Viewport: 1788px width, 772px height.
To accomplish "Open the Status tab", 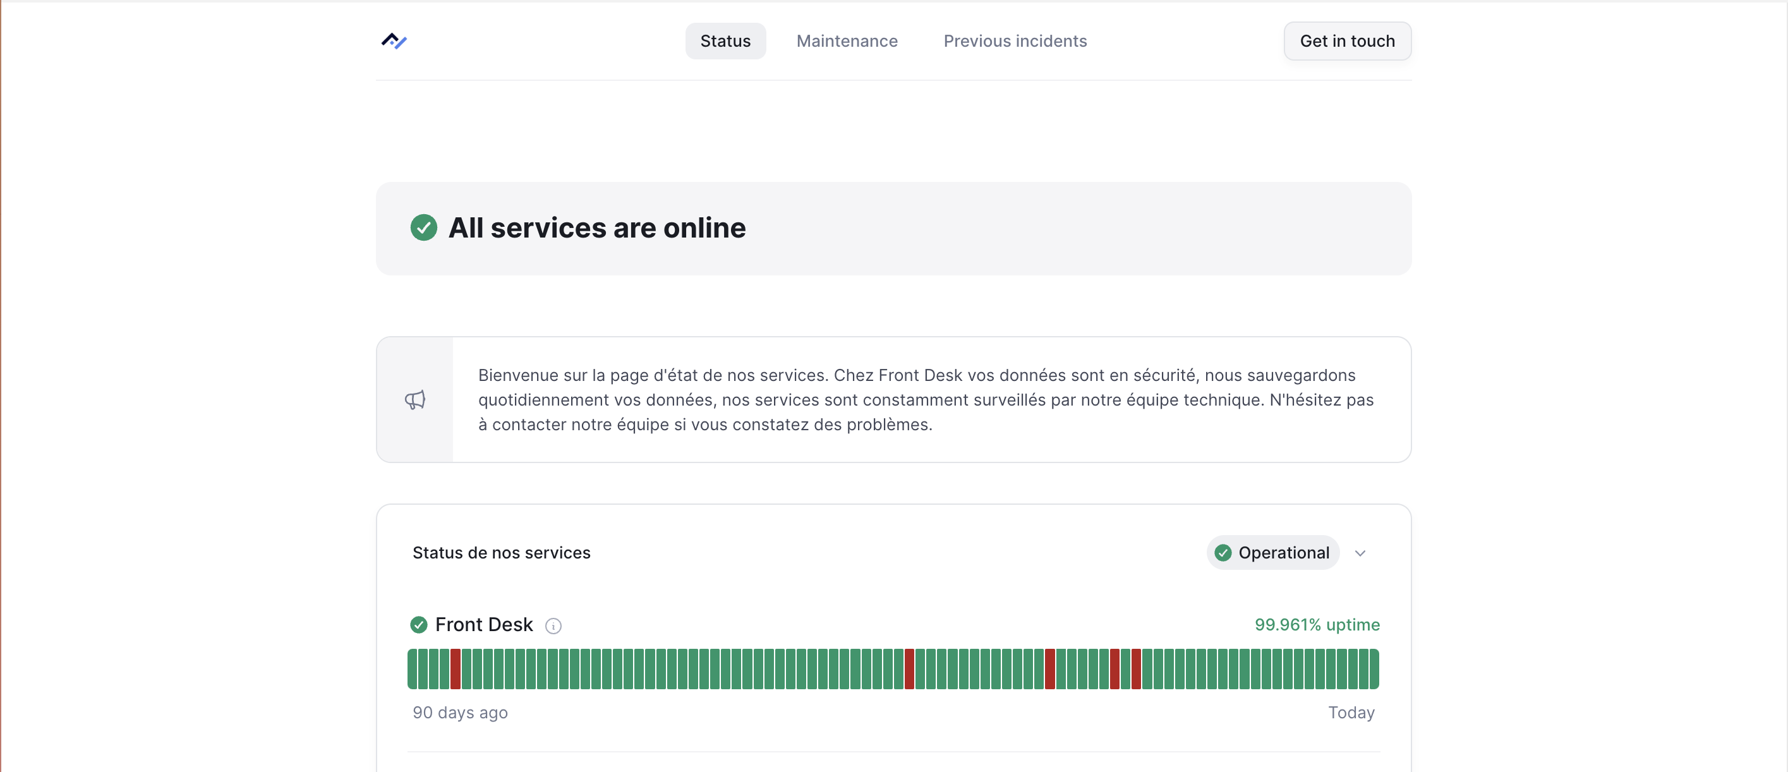I will click(725, 41).
